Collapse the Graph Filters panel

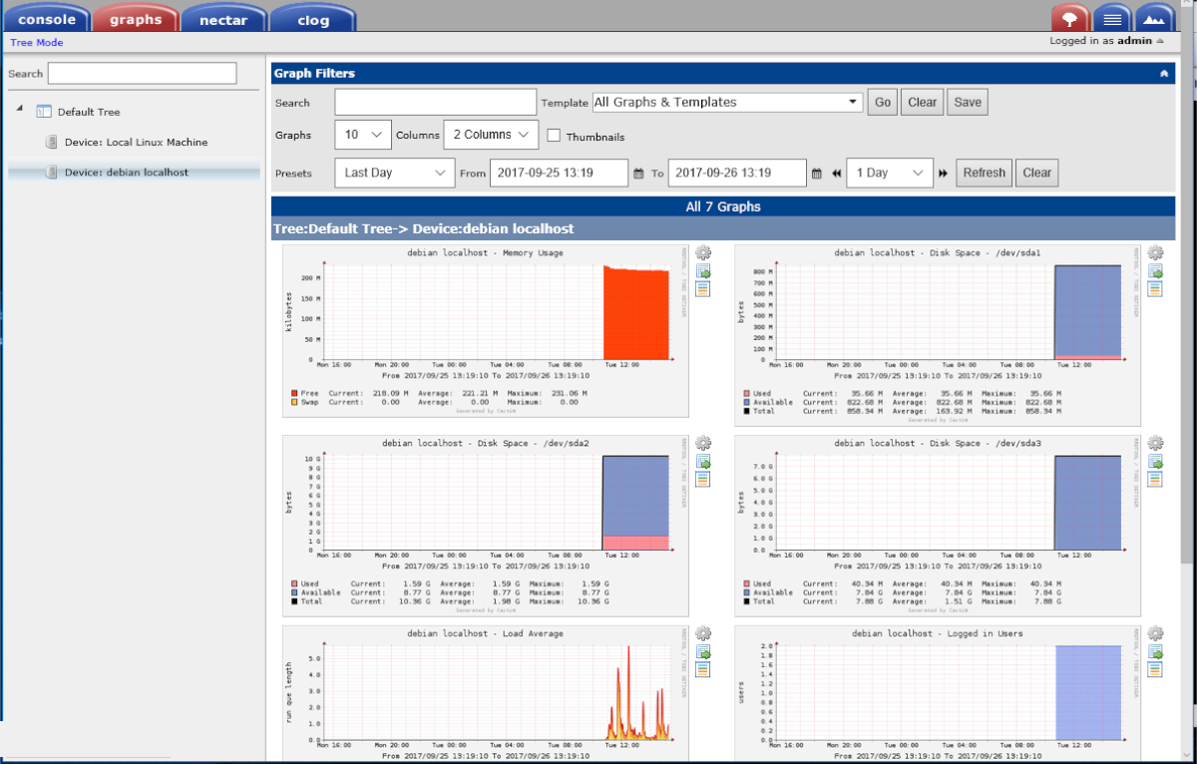pyautogui.click(x=1163, y=74)
